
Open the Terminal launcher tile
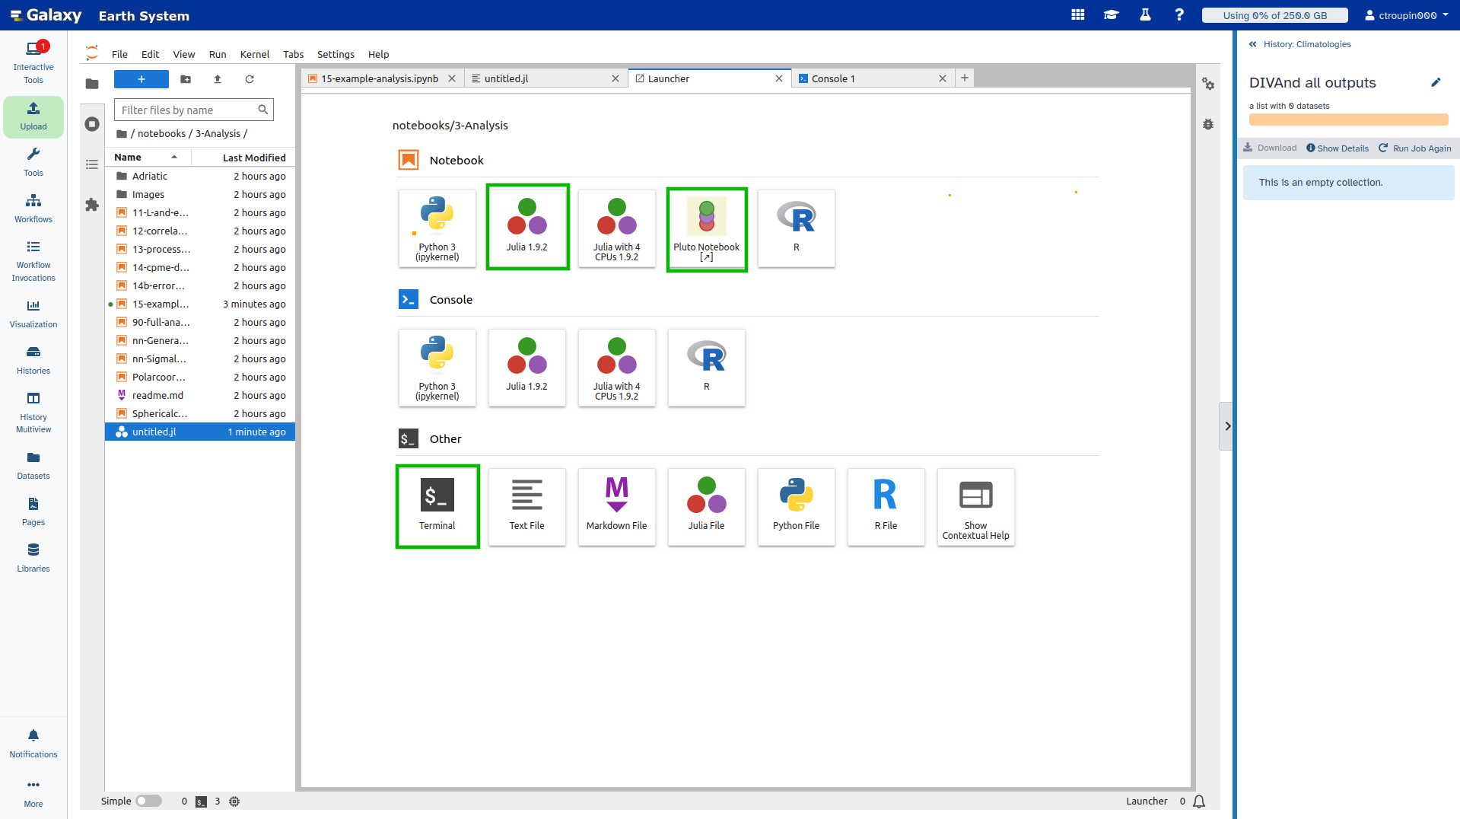tap(437, 506)
